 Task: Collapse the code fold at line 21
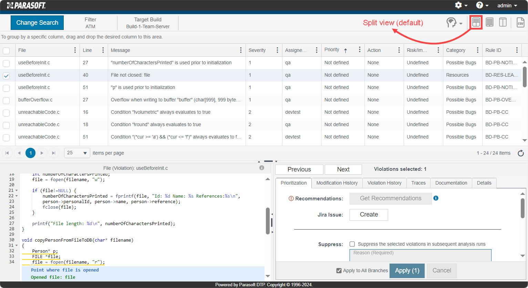17,190
